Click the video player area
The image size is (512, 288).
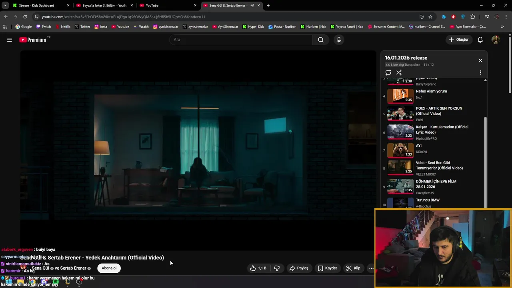pyautogui.click(x=198, y=150)
